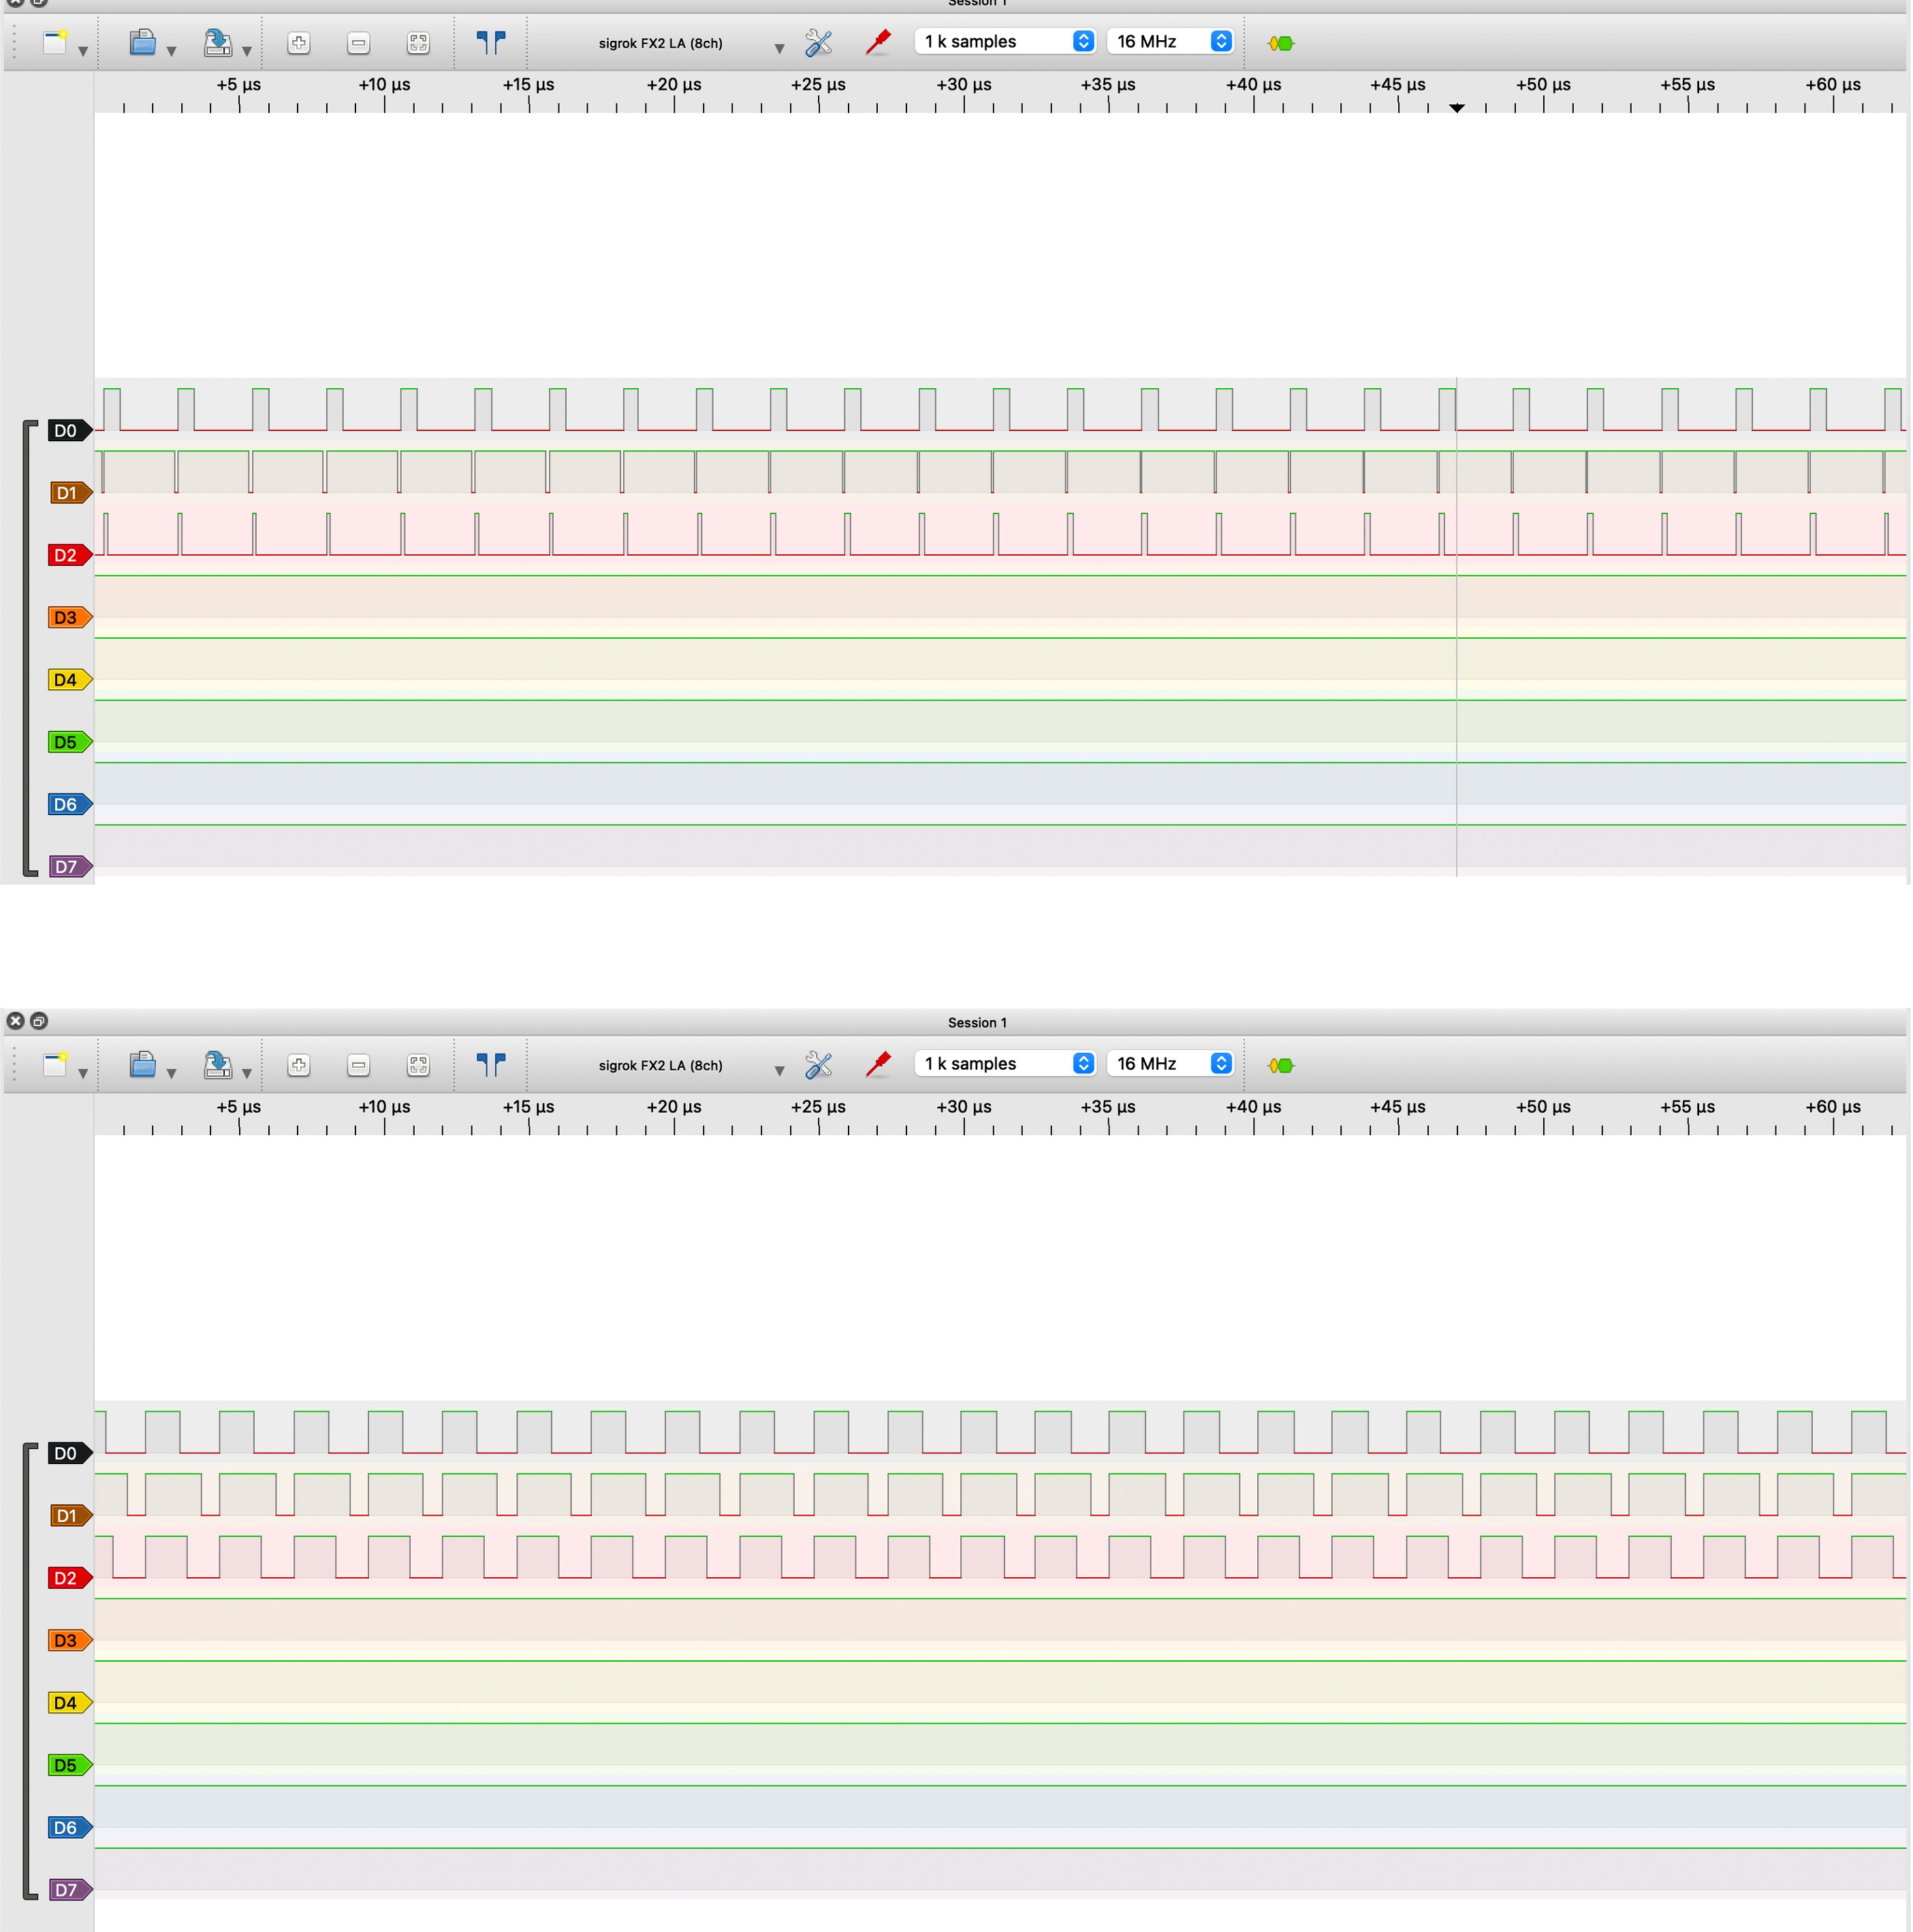Toggle show cursors icon in lower session
Image resolution: width=1913 pixels, height=1932 pixels.
490,1065
